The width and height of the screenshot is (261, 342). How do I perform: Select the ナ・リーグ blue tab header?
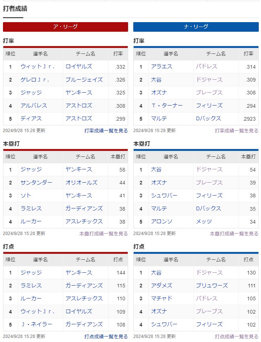(x=196, y=27)
